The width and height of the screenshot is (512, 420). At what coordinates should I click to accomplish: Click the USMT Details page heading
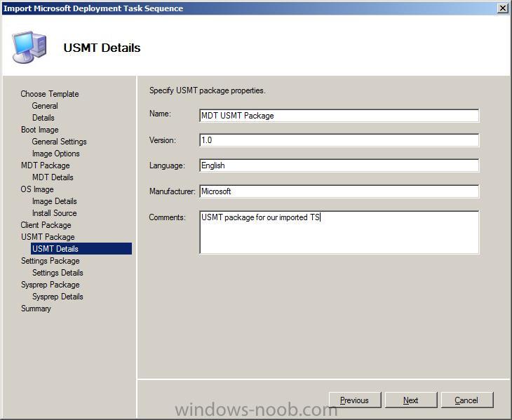(x=102, y=48)
